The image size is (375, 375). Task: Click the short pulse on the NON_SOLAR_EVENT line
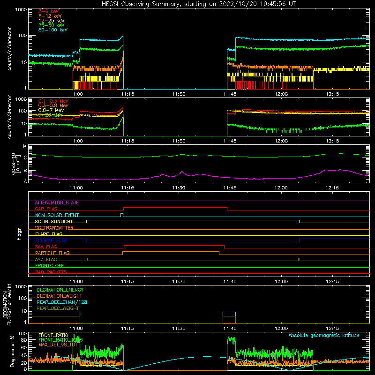pos(122,215)
